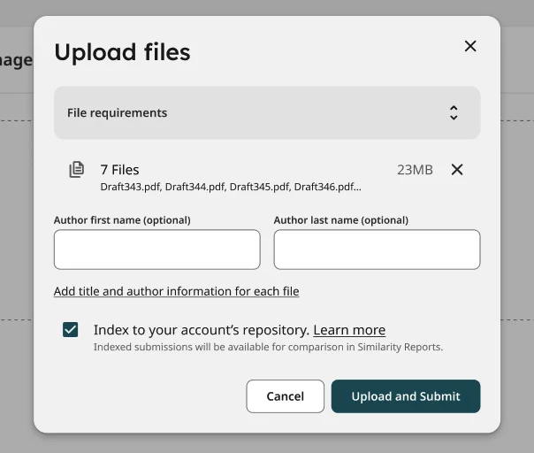
Task: Focus the Author last name field
Action: coord(377,250)
